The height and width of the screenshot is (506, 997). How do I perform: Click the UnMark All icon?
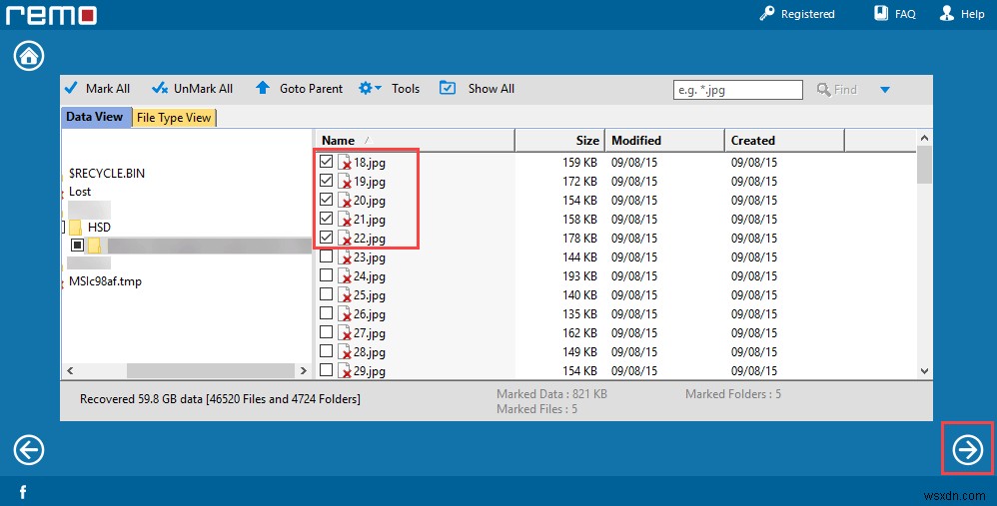[160, 88]
